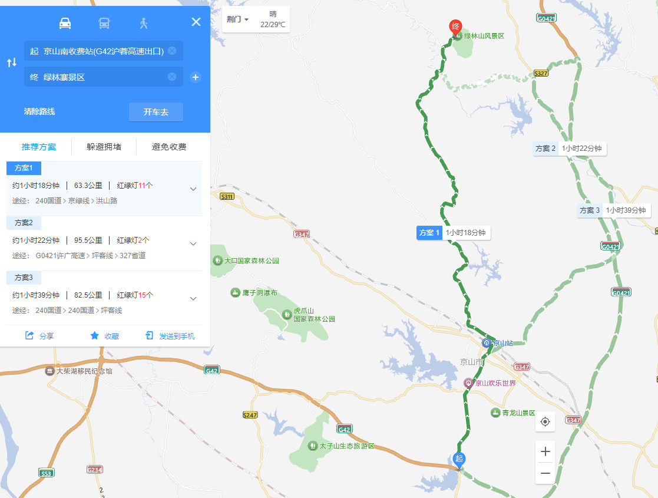Click the 开车去 button
Viewport: 658px width, 498px height.
(156, 112)
